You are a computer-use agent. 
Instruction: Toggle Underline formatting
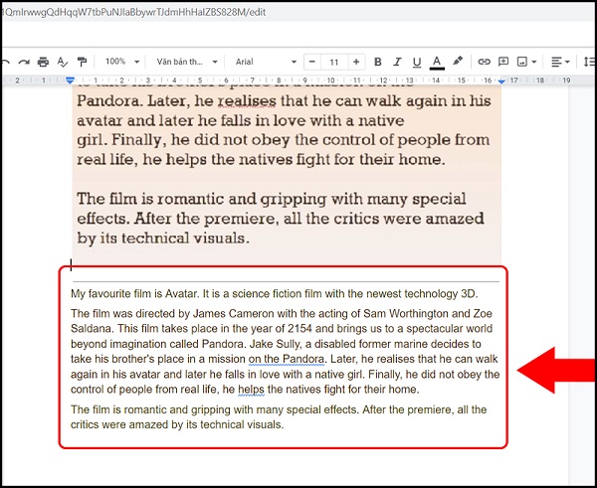tap(417, 62)
